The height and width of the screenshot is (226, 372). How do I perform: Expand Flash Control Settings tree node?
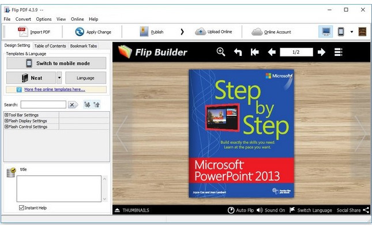[x=6, y=127]
